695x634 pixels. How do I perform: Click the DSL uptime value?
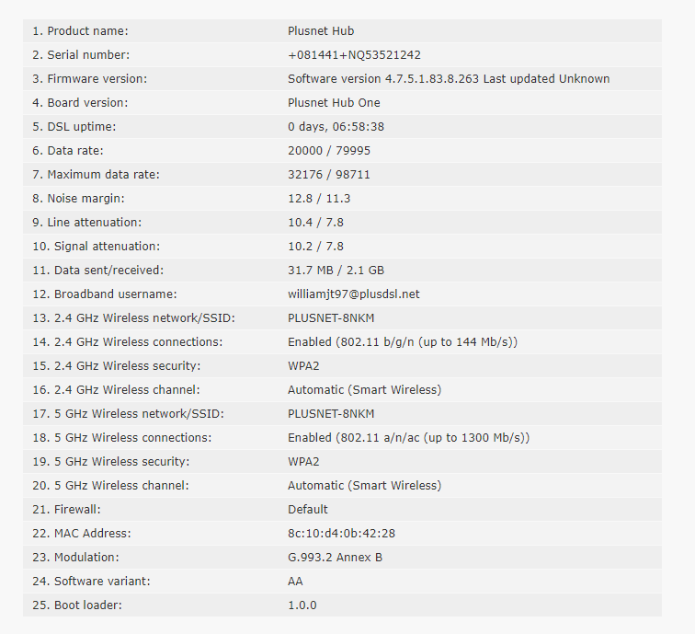coord(336,127)
